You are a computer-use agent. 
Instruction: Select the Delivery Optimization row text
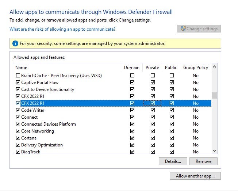tap(42, 145)
